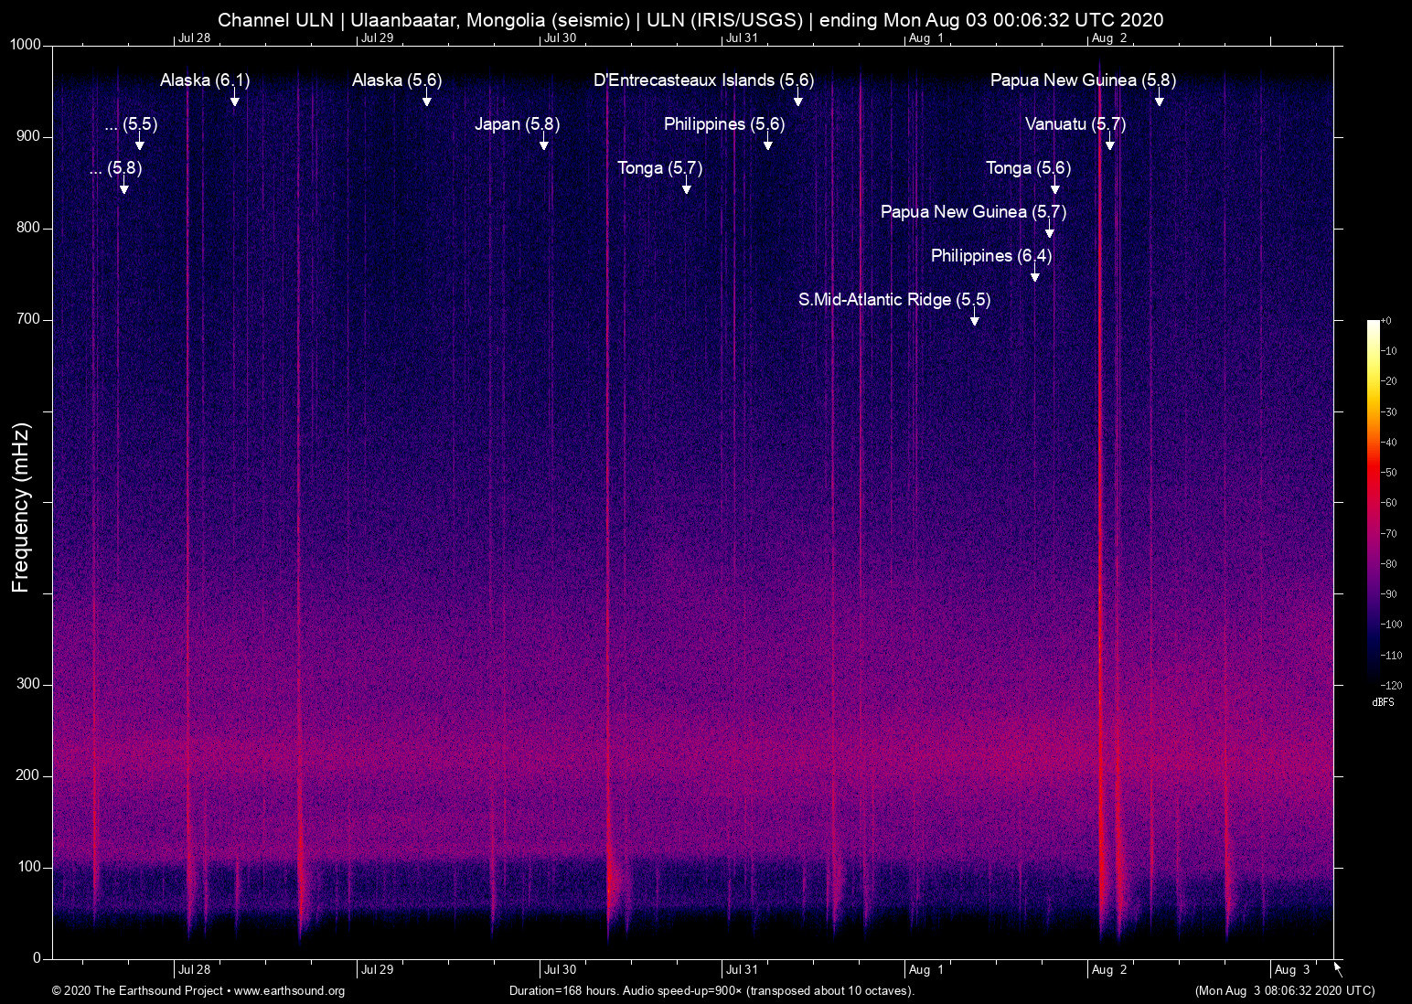The width and height of the screenshot is (1412, 1004).
Task: Click the "Tonga (5.7)" earthquake label
Action: pyautogui.click(x=659, y=168)
